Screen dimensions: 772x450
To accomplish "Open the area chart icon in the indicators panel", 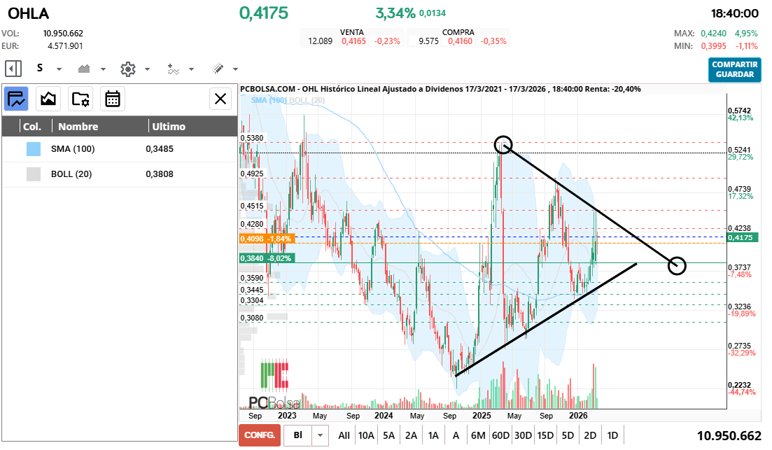I will 48,99.
